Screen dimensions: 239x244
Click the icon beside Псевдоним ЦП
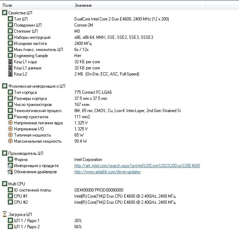click(10, 25)
